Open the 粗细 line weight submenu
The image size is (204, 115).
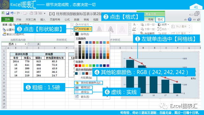tap(84, 88)
